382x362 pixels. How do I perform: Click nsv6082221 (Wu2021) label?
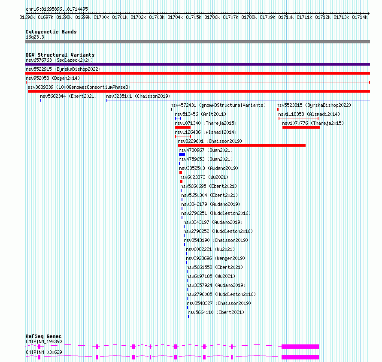pyautogui.click(x=210, y=249)
